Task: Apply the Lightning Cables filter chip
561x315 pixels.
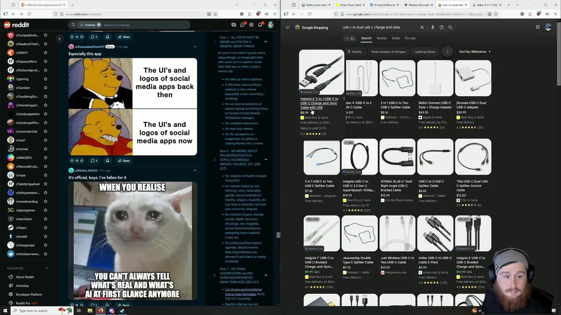Action: pos(425,52)
